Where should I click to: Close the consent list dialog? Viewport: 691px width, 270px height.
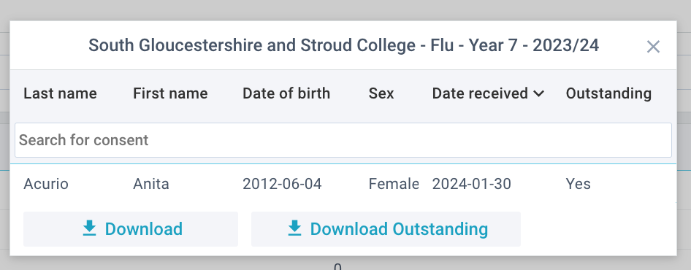point(653,46)
